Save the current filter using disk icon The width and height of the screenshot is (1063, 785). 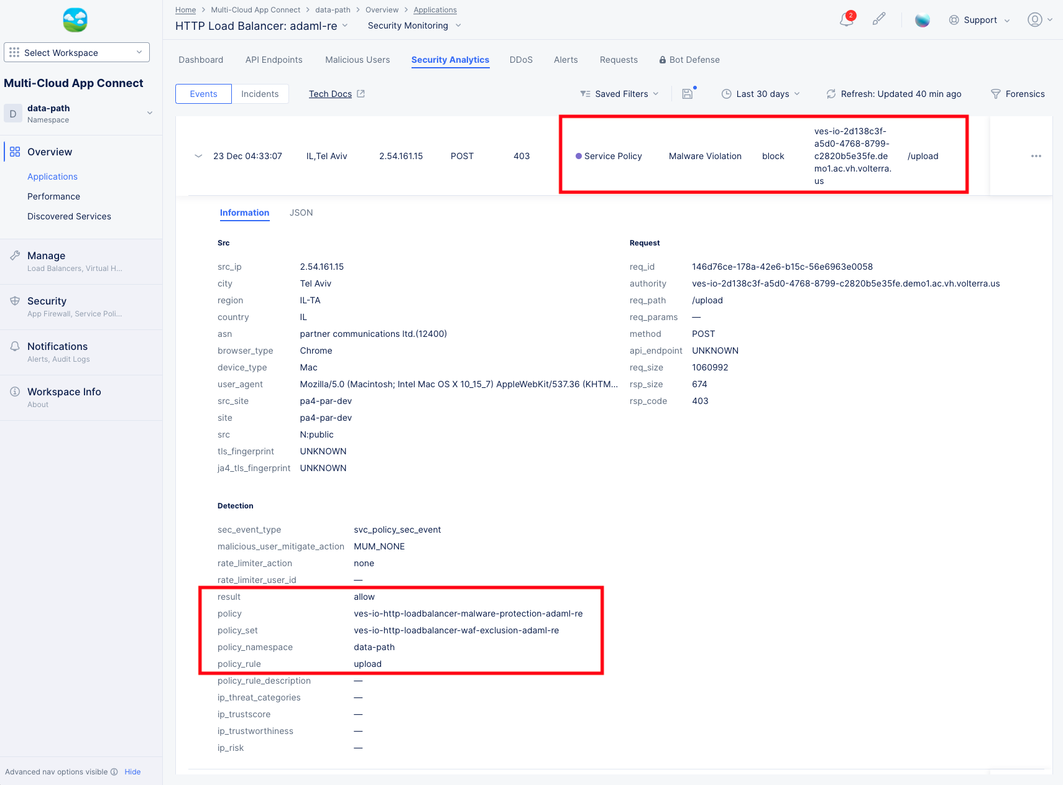coord(687,93)
